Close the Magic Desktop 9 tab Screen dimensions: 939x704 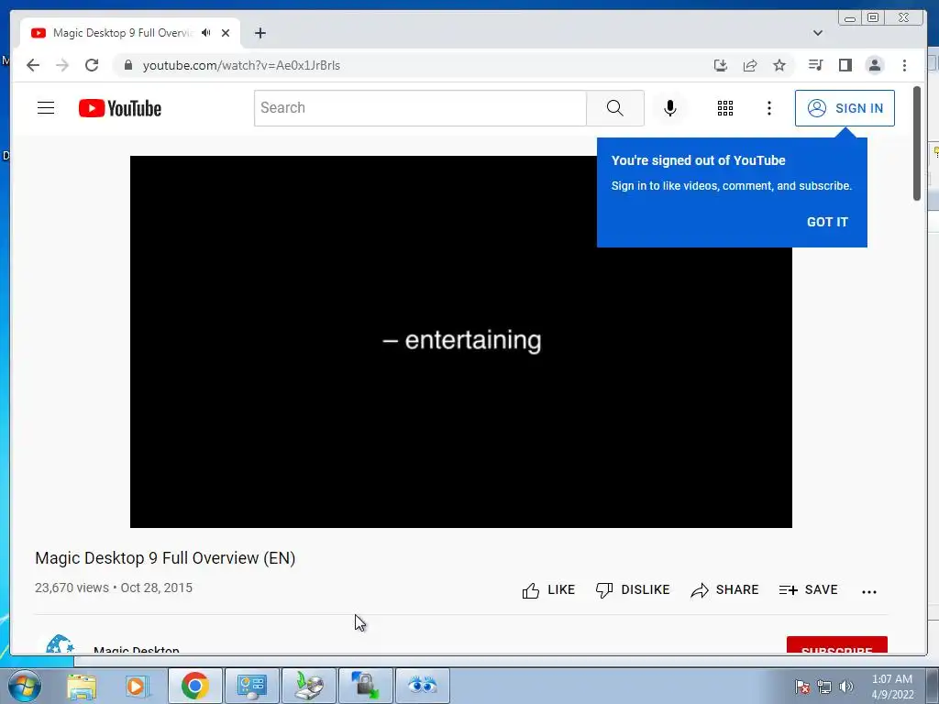[226, 33]
